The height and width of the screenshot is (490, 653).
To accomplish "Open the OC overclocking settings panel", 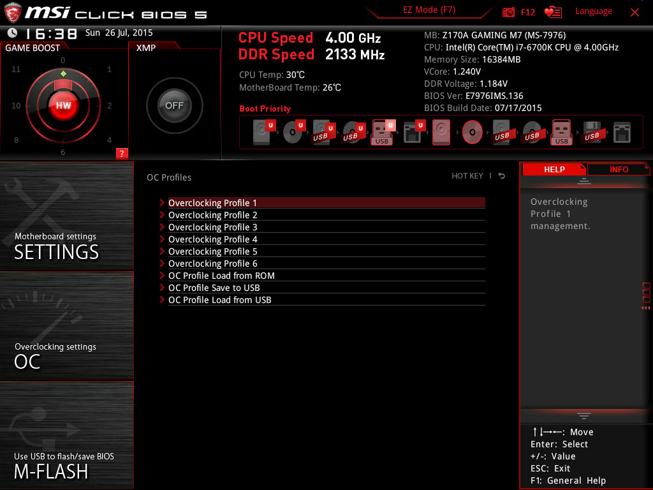I will [66, 326].
